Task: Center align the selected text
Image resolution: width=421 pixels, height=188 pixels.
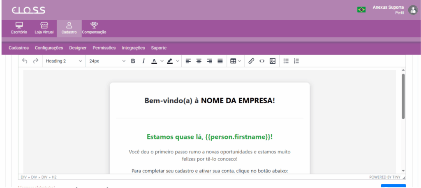Action: click(199, 61)
